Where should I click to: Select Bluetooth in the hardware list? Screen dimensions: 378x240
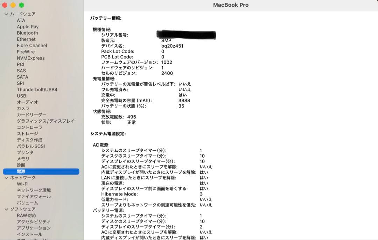pyautogui.click(x=28, y=33)
